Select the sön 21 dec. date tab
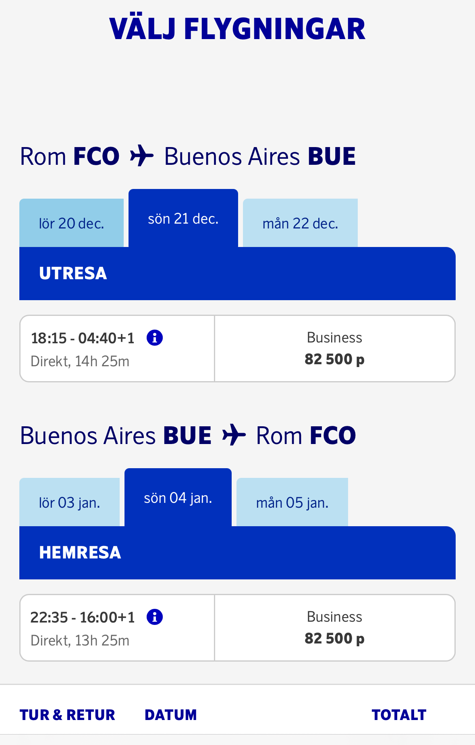Screen dimensions: 475x745 pyautogui.click(x=183, y=219)
